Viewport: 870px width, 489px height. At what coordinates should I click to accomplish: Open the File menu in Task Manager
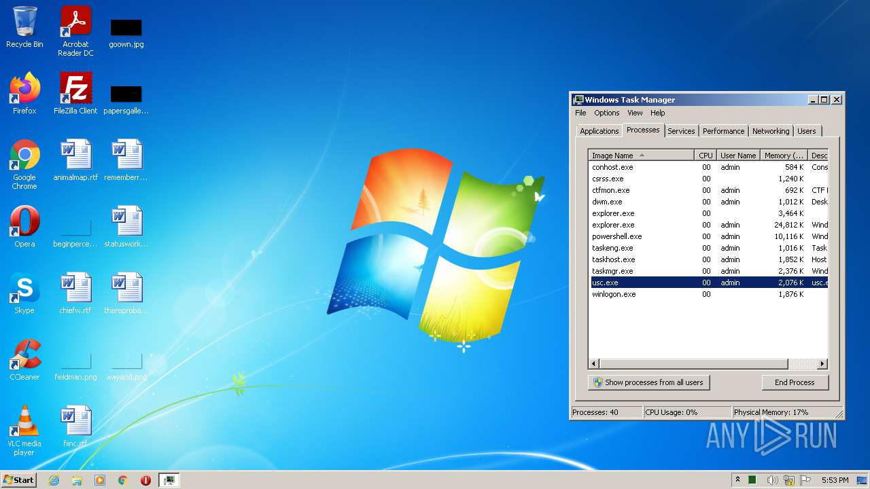click(580, 113)
